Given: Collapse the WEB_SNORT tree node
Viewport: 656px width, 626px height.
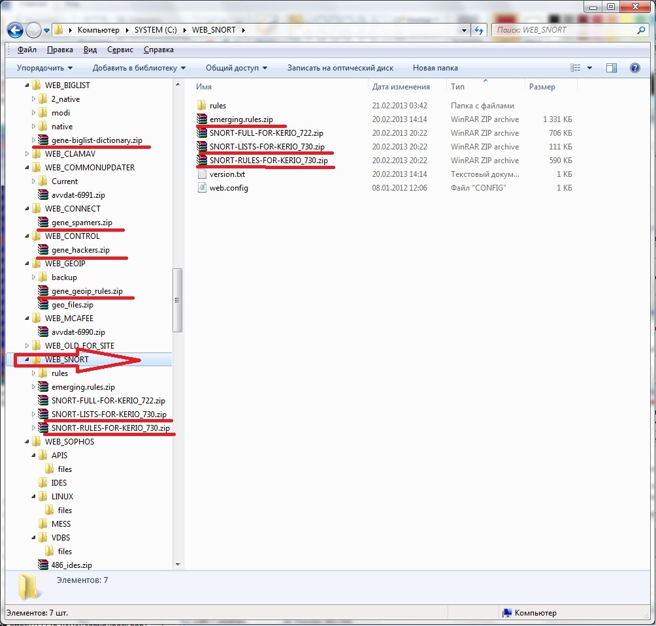Looking at the screenshot, I should pyautogui.click(x=27, y=360).
